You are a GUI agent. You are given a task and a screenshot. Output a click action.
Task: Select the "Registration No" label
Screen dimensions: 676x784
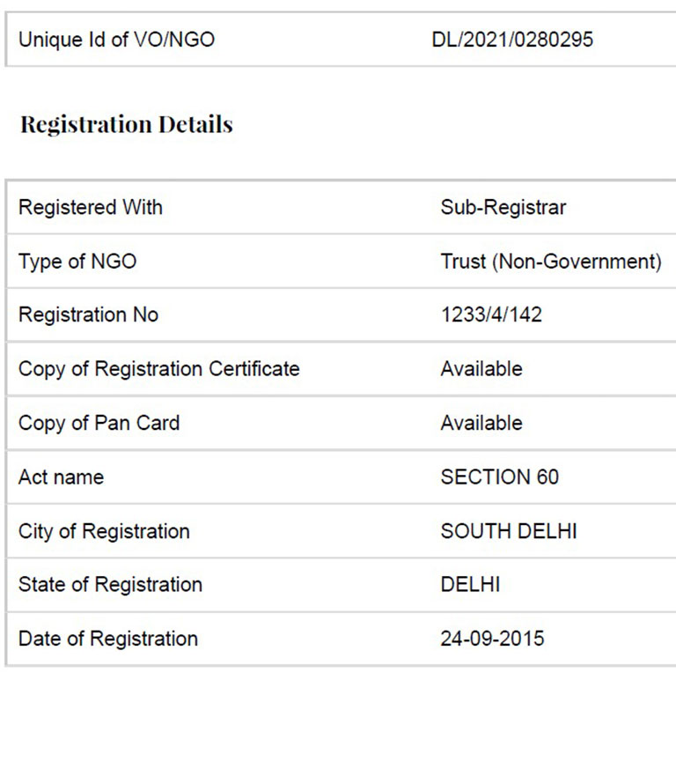pyautogui.click(x=88, y=315)
